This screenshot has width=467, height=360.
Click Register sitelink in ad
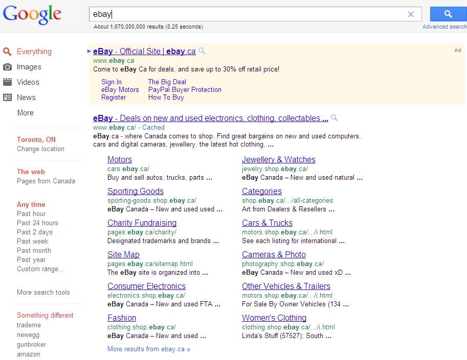(114, 97)
